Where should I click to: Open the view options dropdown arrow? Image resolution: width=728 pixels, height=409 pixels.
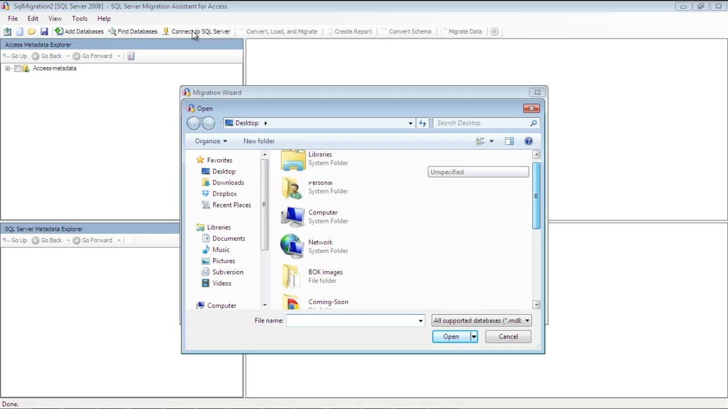[491, 141]
